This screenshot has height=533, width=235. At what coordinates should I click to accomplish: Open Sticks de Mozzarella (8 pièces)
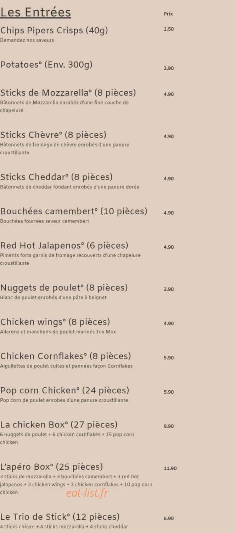point(68,93)
